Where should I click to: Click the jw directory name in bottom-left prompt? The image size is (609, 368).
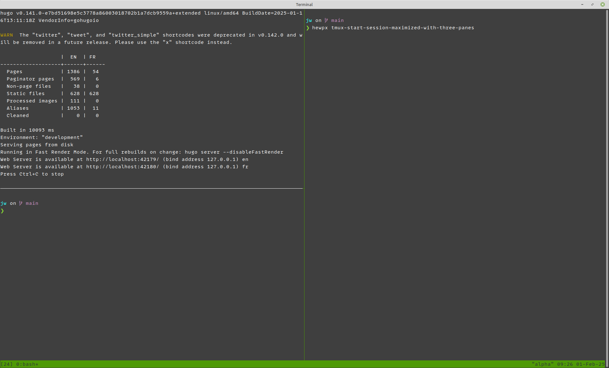click(3, 203)
